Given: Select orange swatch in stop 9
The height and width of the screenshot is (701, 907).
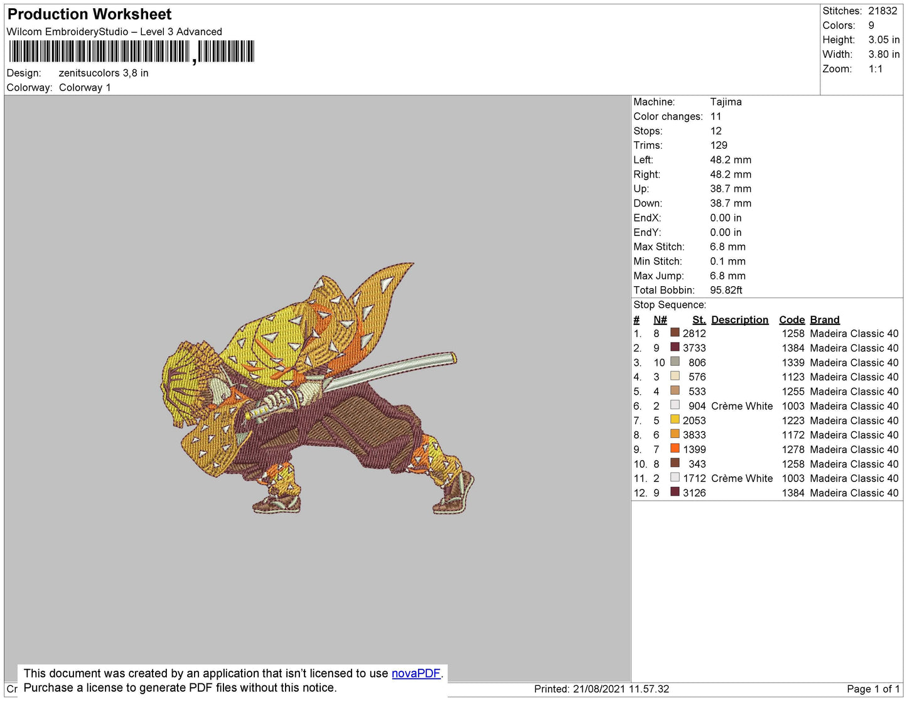Looking at the screenshot, I should coord(675,448).
